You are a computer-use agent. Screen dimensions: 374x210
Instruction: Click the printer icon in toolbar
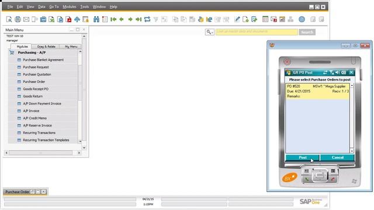coord(18,19)
